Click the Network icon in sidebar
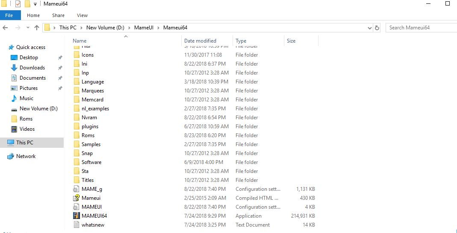 coord(11,156)
